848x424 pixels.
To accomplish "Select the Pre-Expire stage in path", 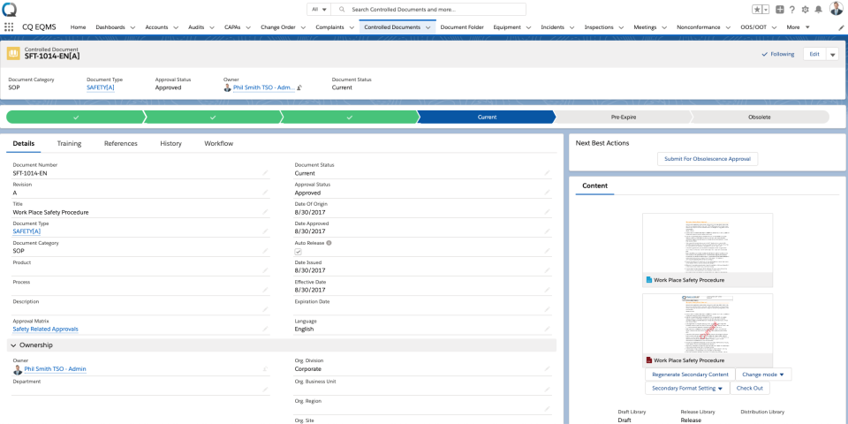I will [623, 117].
